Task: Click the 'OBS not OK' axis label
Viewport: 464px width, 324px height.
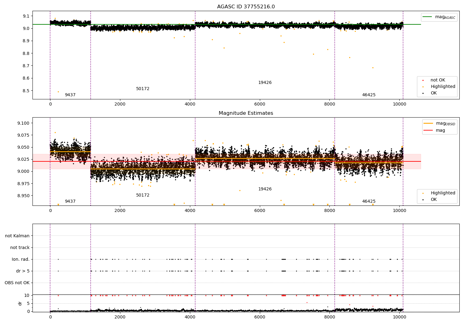Action: click(x=17, y=283)
